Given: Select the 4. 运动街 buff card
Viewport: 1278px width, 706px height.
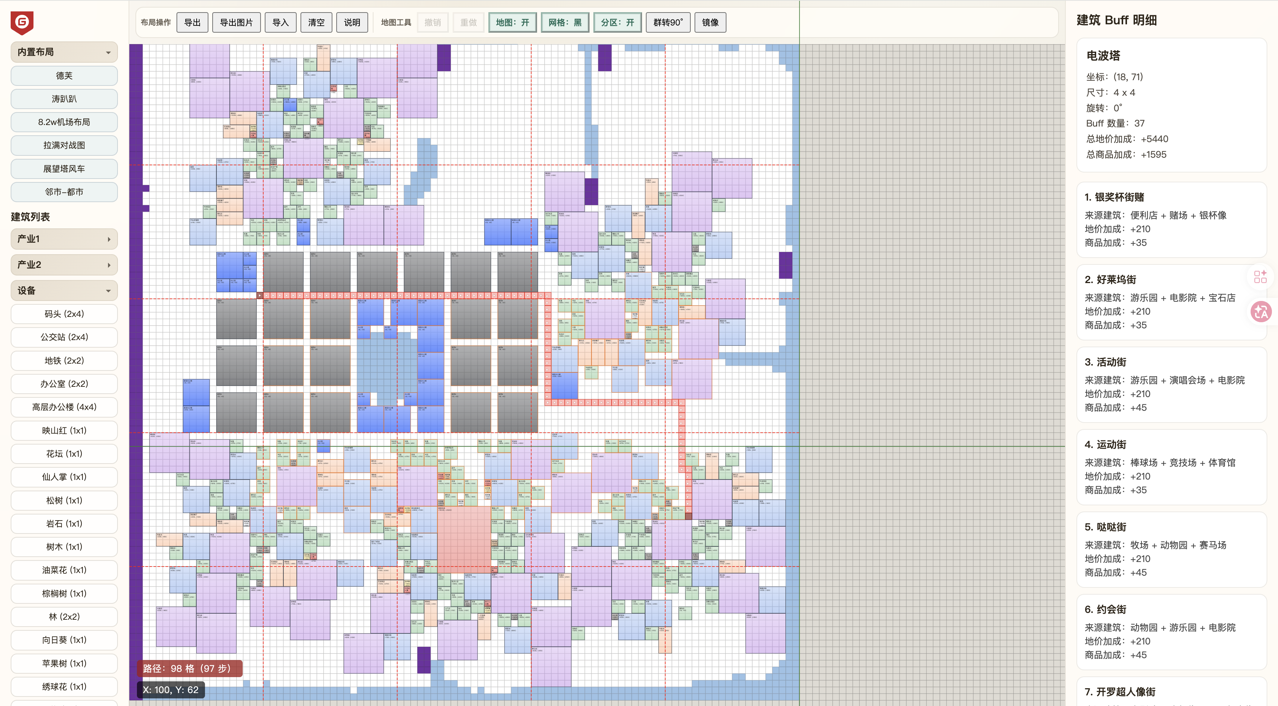Looking at the screenshot, I should pyautogui.click(x=1171, y=467).
